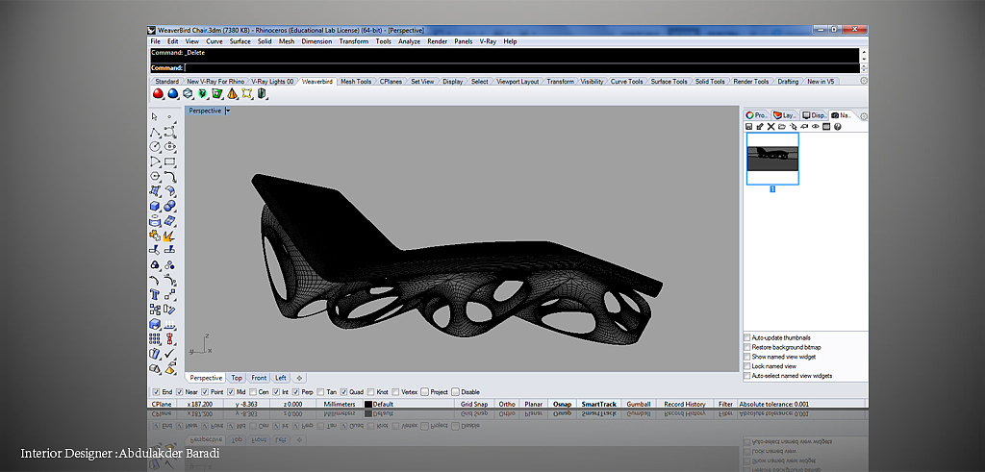Click the black Default layer color swatch
This screenshot has width=985, height=472.
point(367,405)
